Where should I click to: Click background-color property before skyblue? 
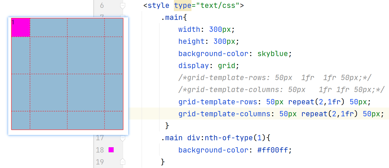pos(213,54)
